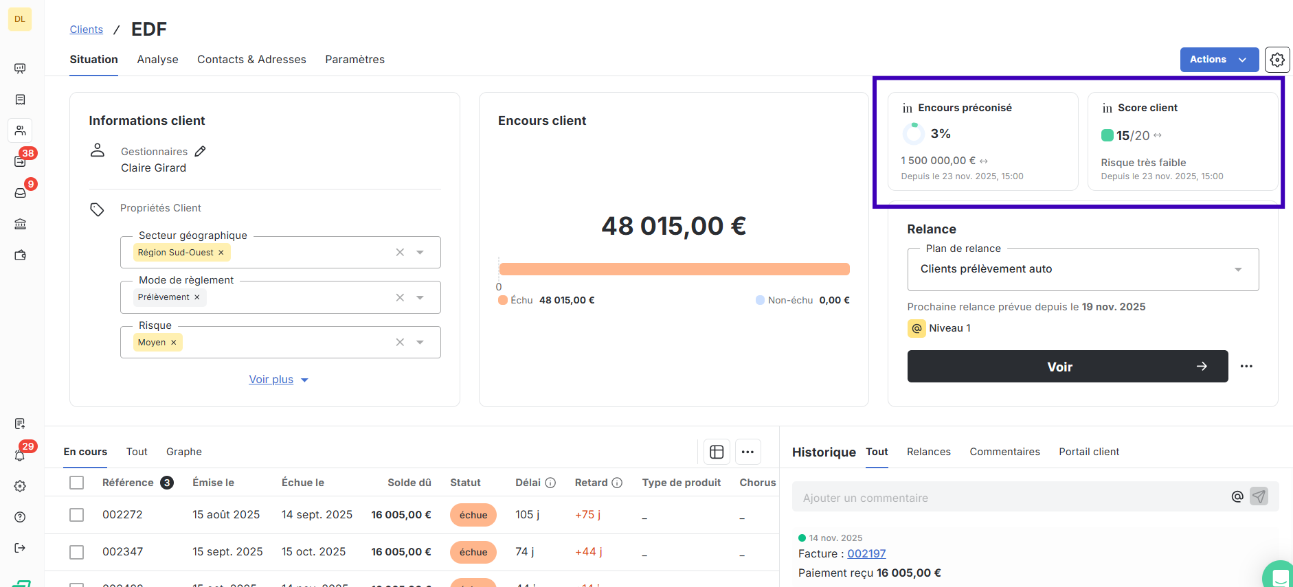Open the Plan de relance dropdown
The width and height of the screenshot is (1293, 587).
[1083, 269]
